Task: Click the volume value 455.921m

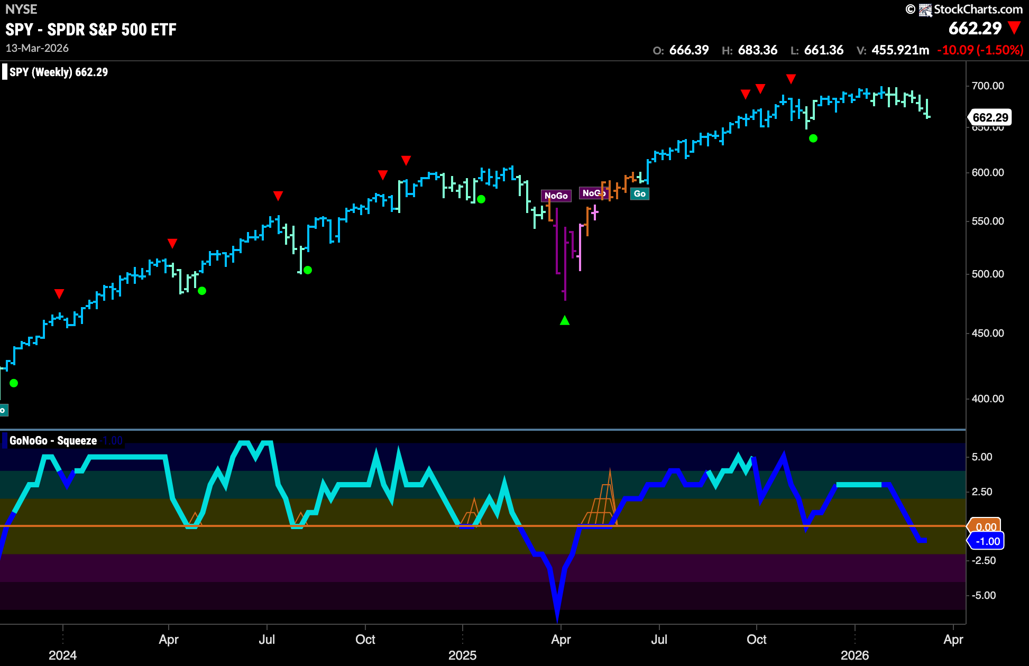Action: click(x=901, y=50)
